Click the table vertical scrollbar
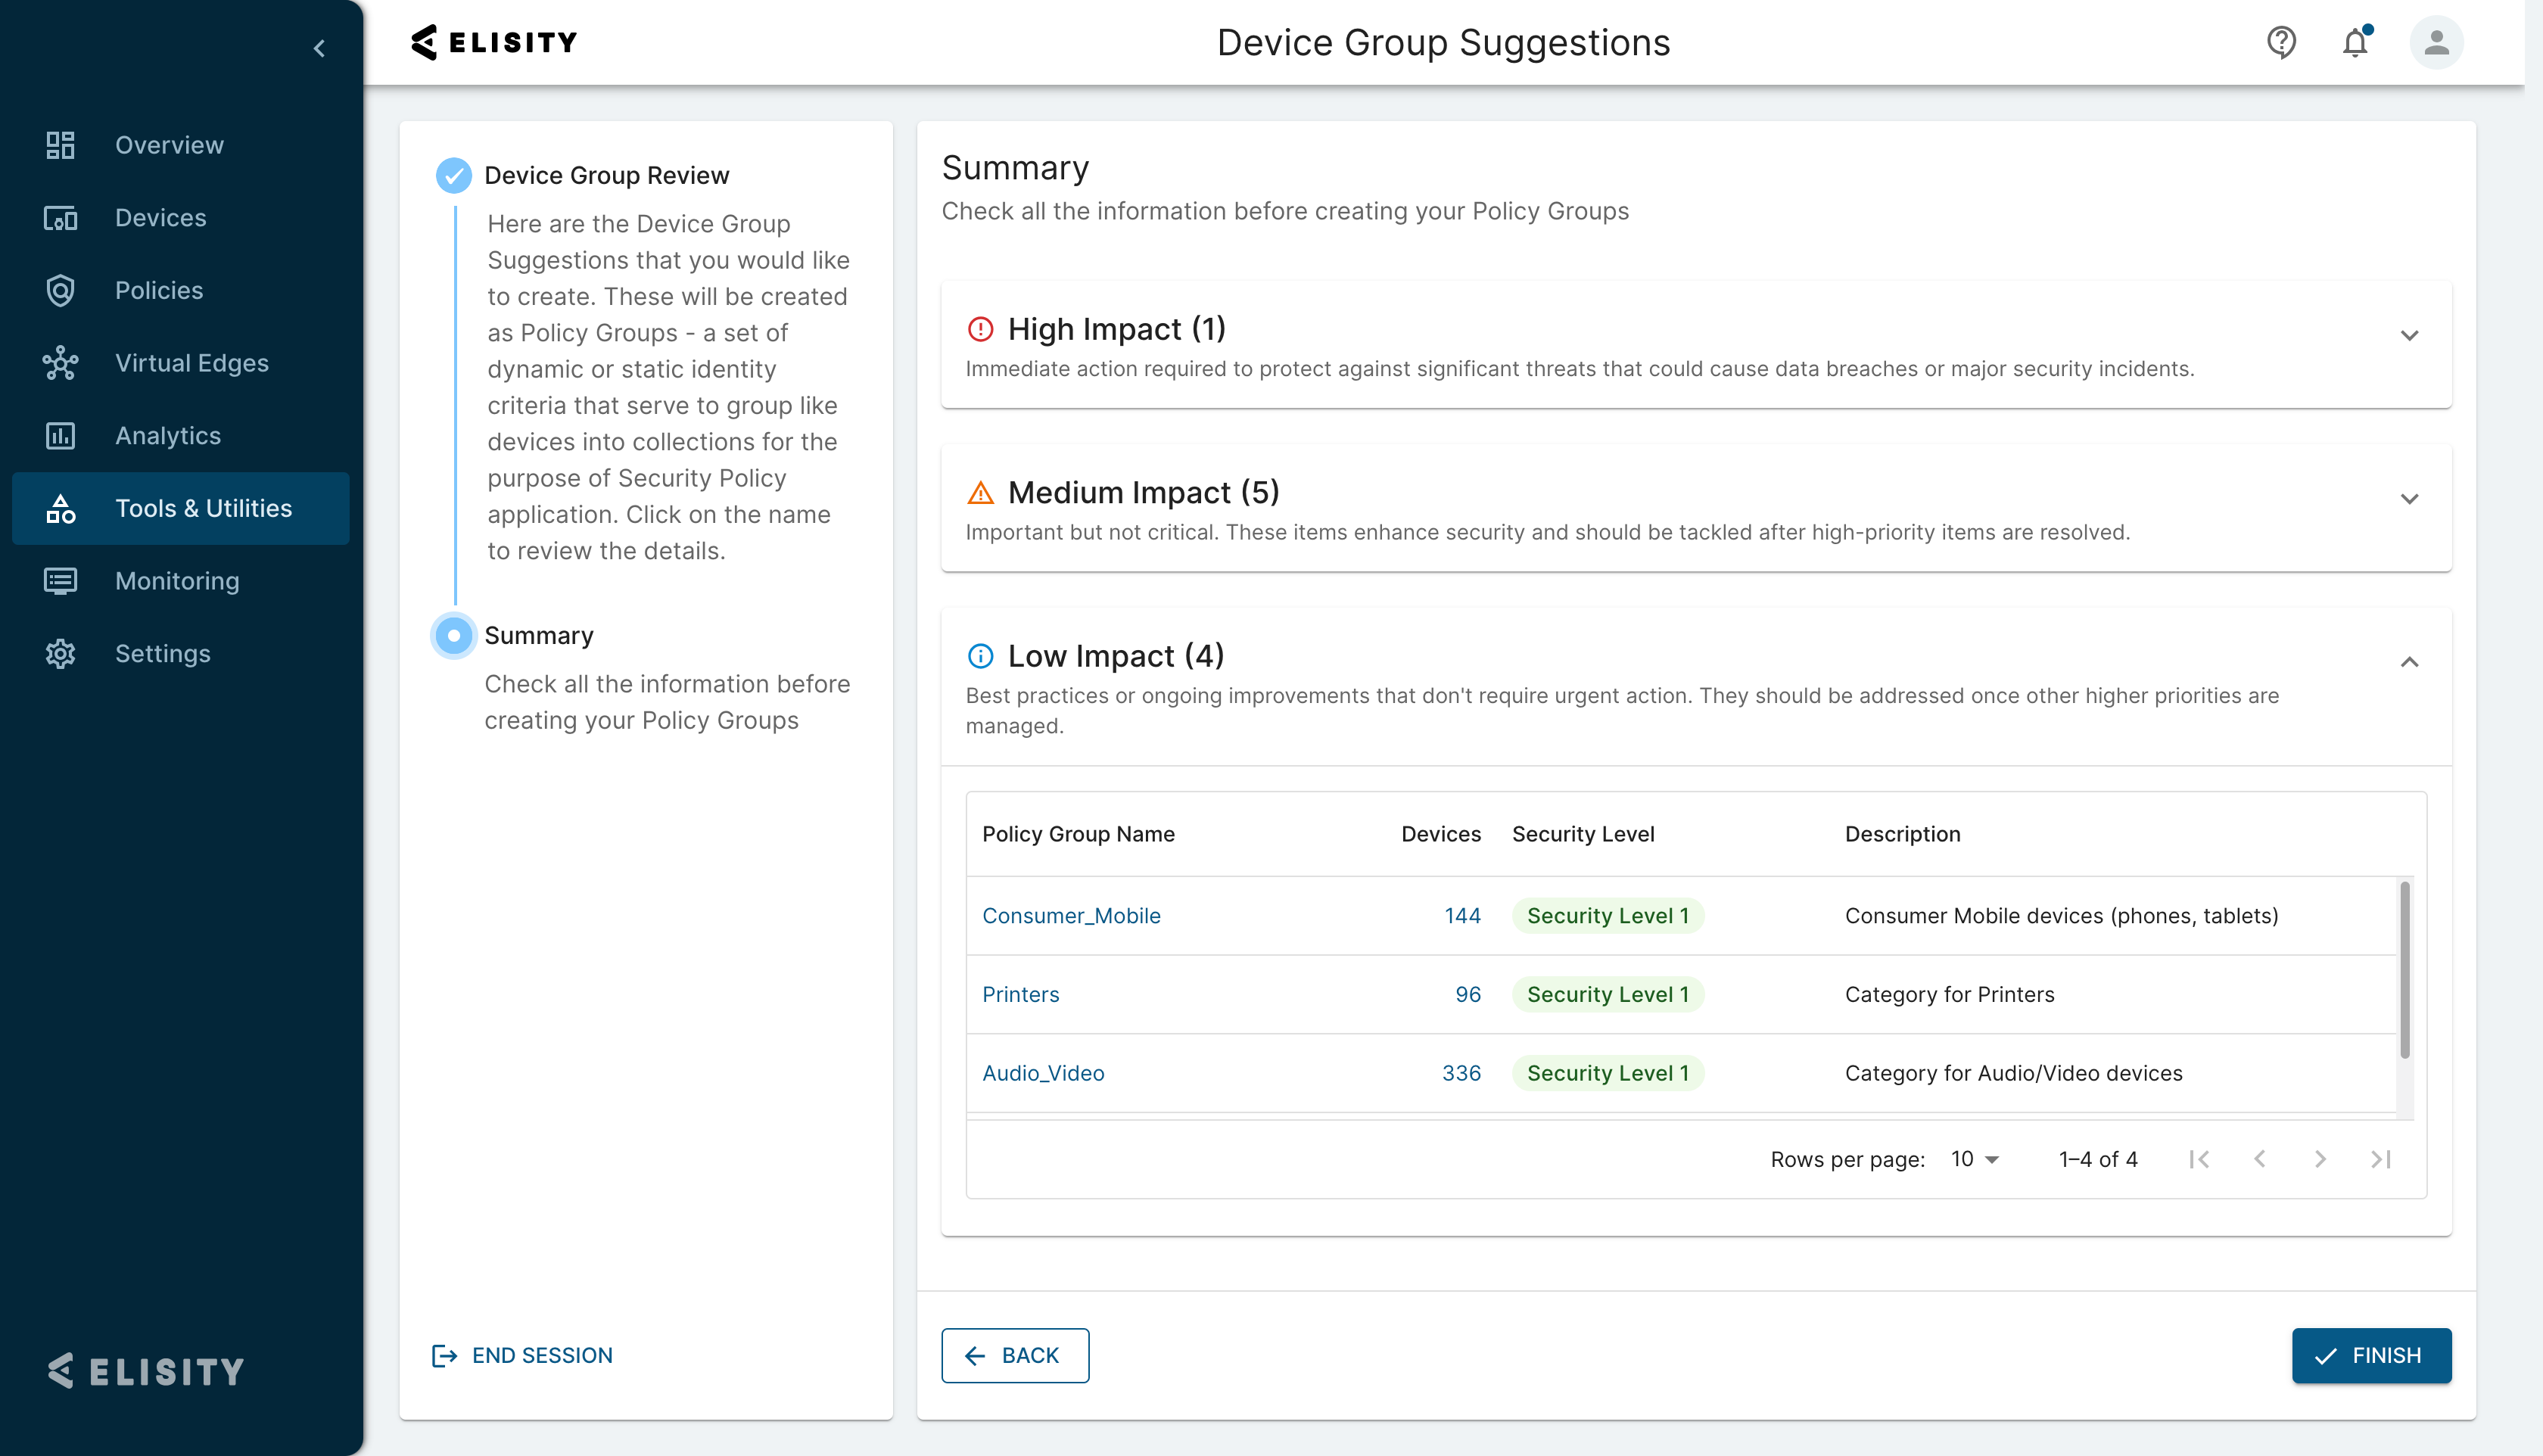Screen dimensions: 2543x1456 [x=2404, y=969]
